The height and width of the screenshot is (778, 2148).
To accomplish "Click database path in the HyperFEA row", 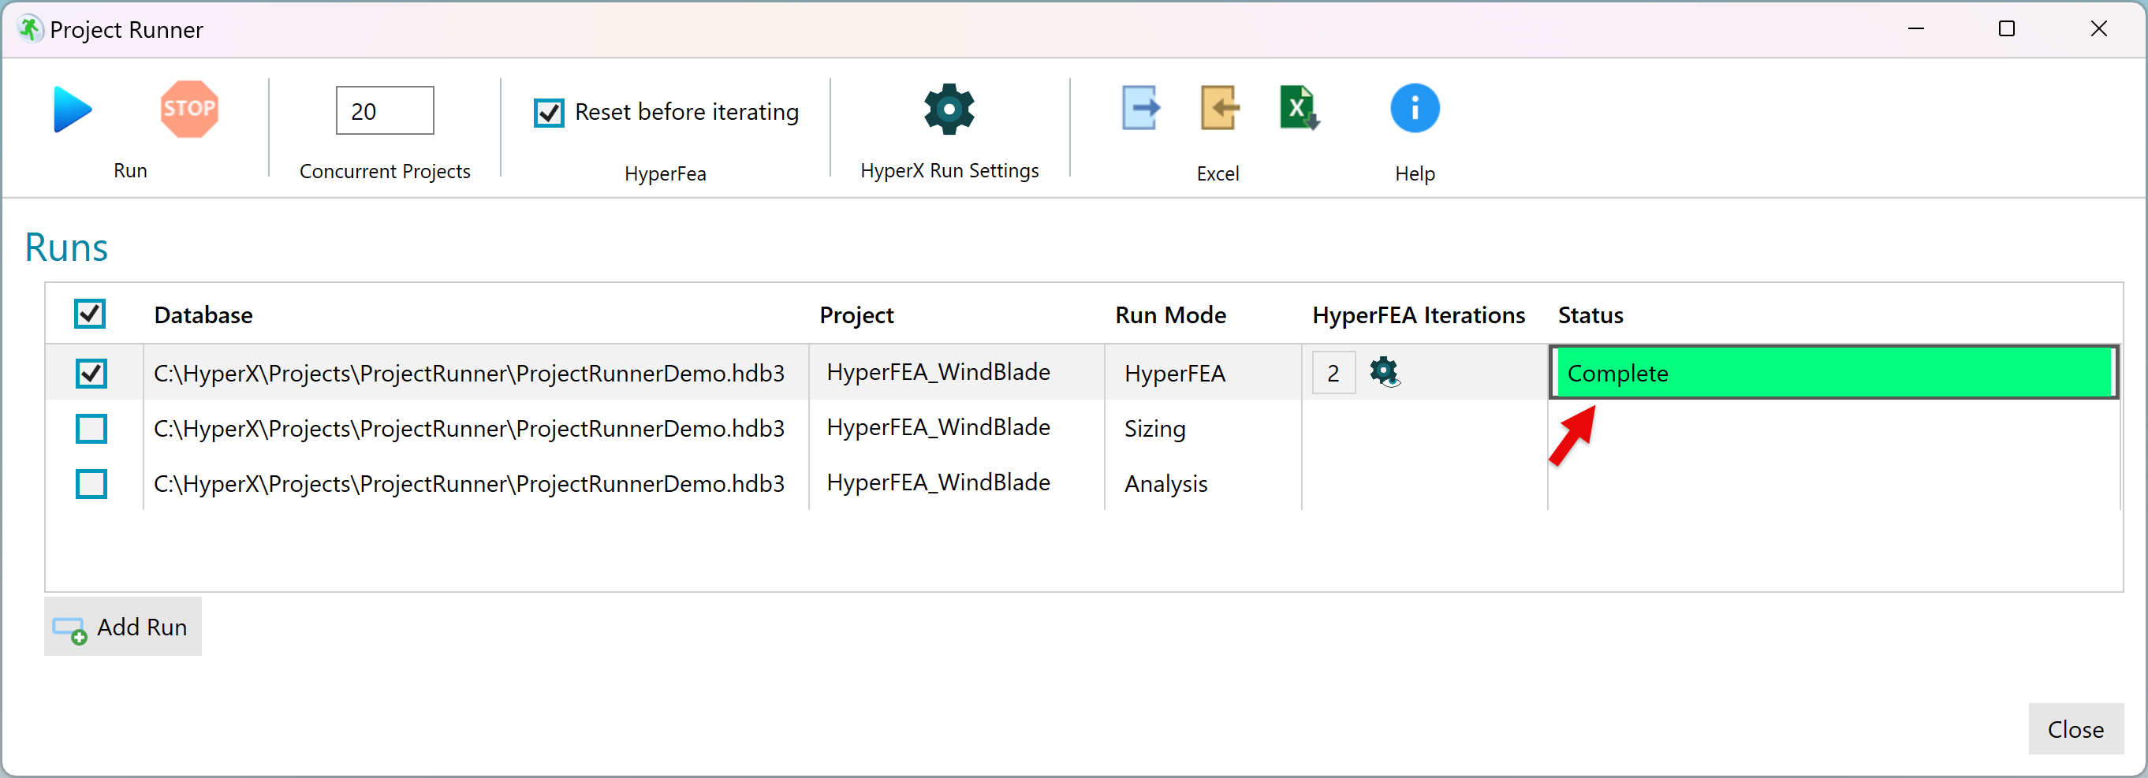I will (x=468, y=373).
